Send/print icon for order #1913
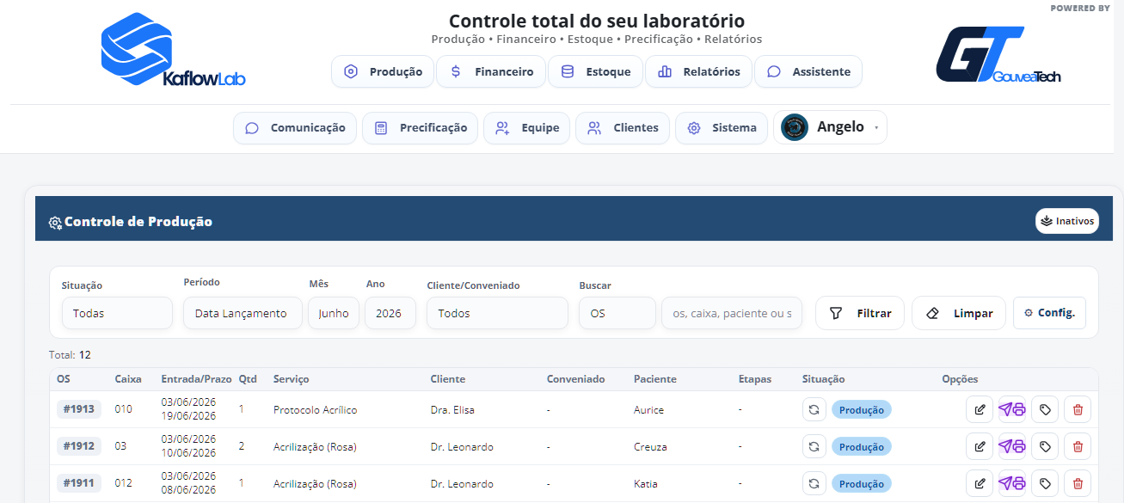The height and width of the screenshot is (503, 1124). point(1012,409)
